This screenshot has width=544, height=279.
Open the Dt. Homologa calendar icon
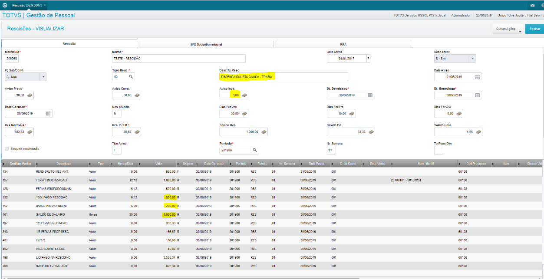[477, 95]
